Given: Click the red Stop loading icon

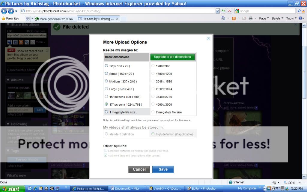Looking at the screenshot, I should (229, 11).
